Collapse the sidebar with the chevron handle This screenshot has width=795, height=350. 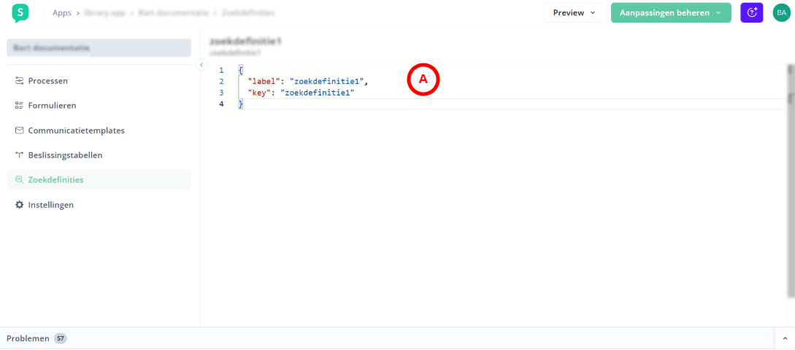tap(202, 65)
